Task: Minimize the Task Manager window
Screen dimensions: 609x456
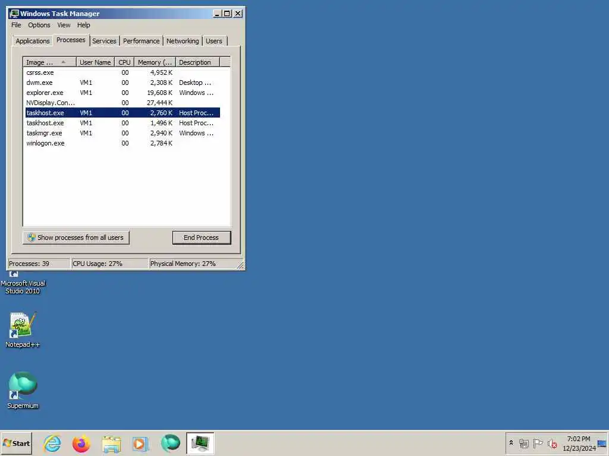Action: pos(217,14)
